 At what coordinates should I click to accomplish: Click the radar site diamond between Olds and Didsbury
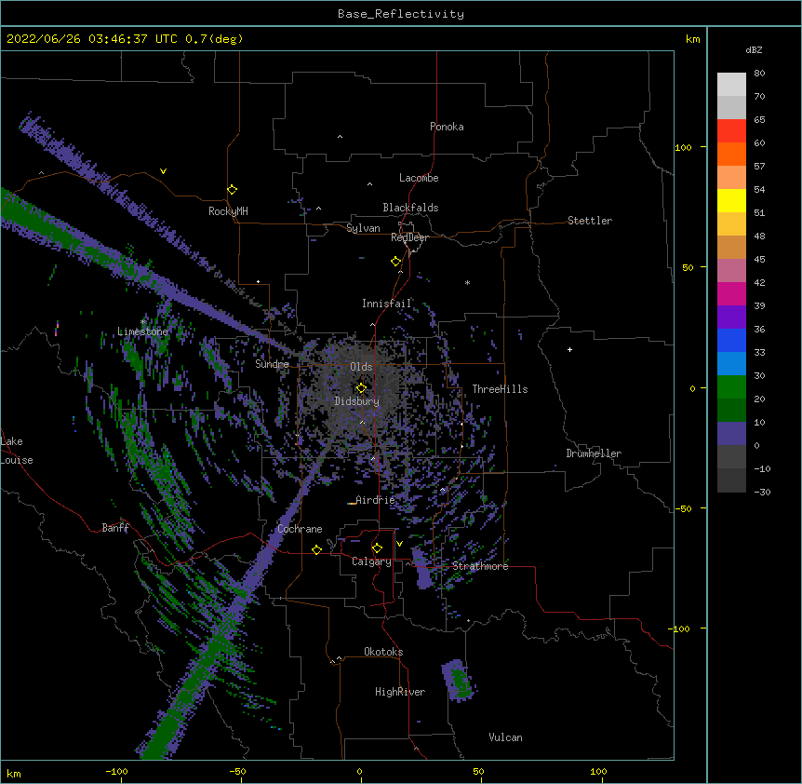pyautogui.click(x=361, y=387)
